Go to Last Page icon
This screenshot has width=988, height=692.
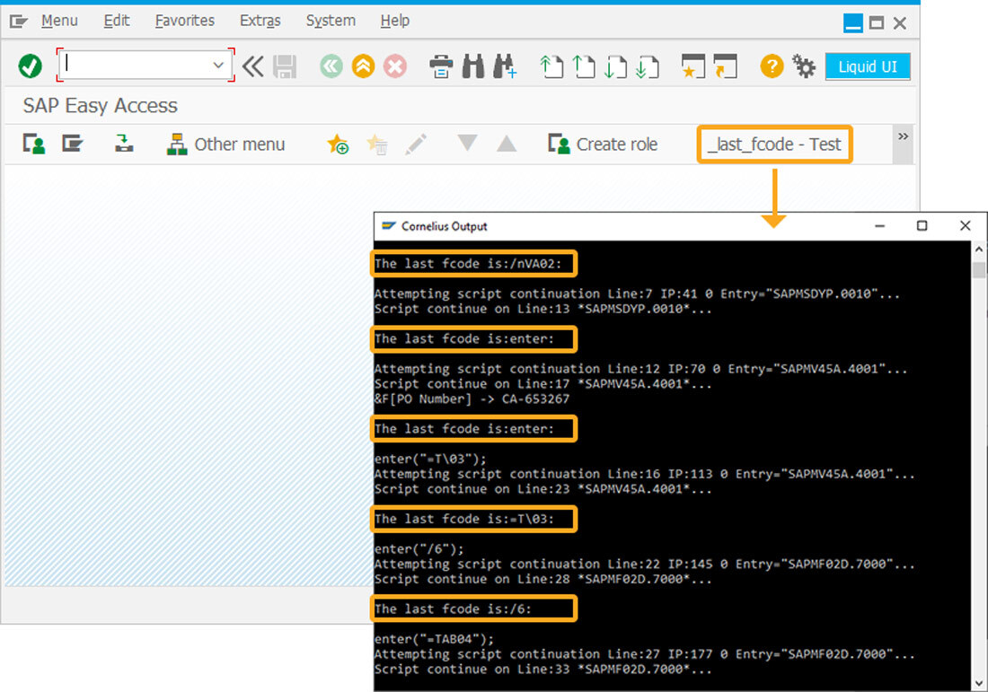[x=647, y=66]
